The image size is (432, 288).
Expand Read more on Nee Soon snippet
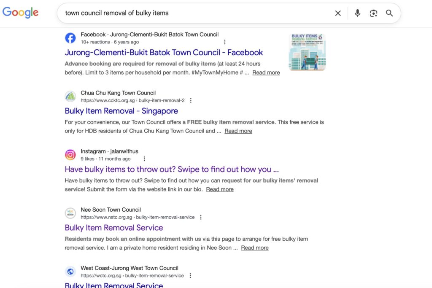click(x=254, y=248)
